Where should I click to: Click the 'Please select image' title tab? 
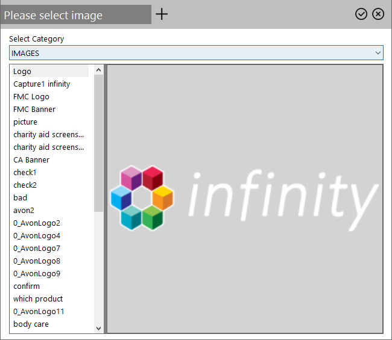coord(76,14)
